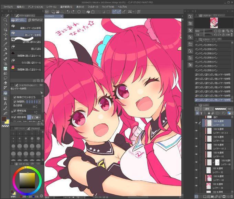Image resolution: width=234 pixels, height=199 pixels.
Task: Hide レイヤー 32 with eye icon
Action: coord(196,170)
